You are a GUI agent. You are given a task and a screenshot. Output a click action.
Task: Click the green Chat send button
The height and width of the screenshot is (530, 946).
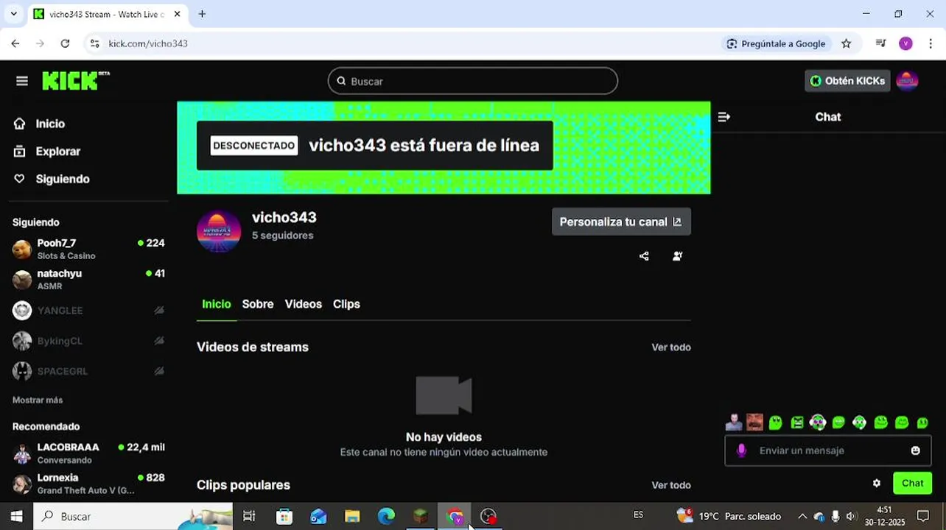912,484
